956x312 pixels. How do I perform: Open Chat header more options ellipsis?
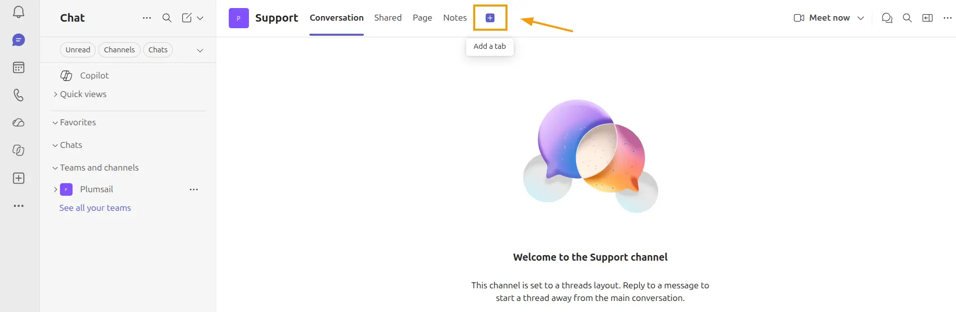147,18
